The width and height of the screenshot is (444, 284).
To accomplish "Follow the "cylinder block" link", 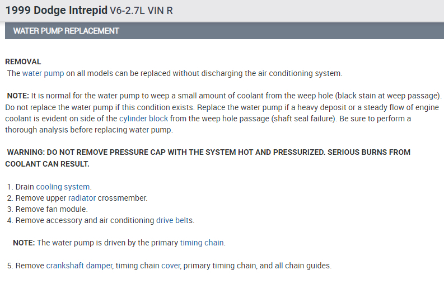I will click(143, 119).
